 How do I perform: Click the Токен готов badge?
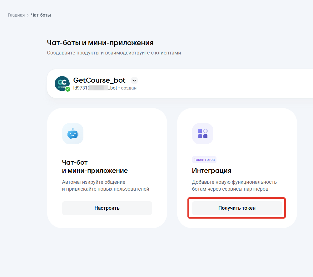pyautogui.click(x=204, y=159)
